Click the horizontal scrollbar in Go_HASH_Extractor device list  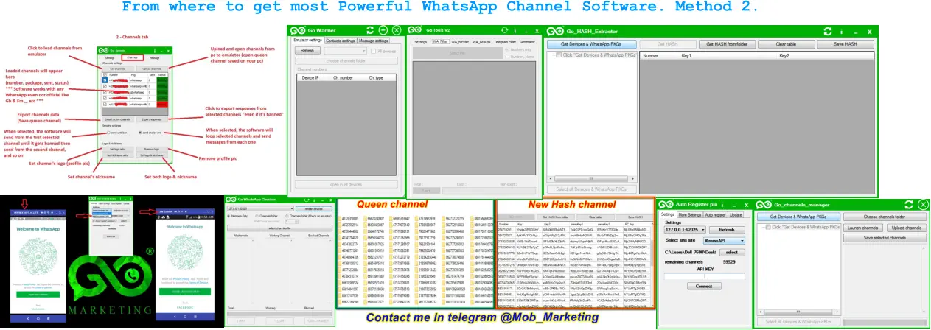(x=592, y=178)
